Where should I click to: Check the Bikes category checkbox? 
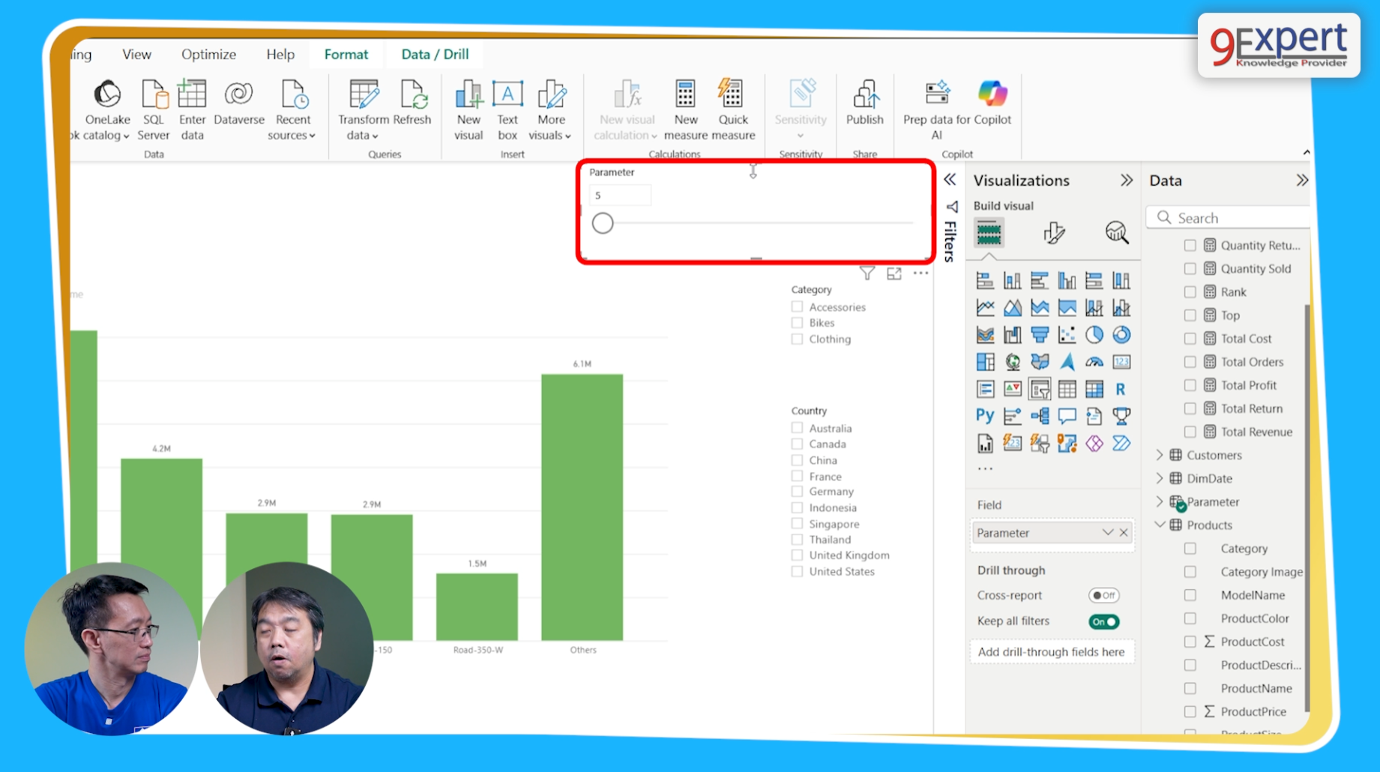[796, 322]
